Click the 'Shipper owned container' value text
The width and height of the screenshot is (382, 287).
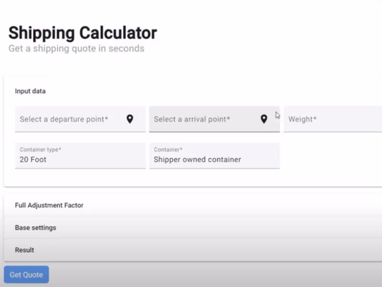pos(197,159)
